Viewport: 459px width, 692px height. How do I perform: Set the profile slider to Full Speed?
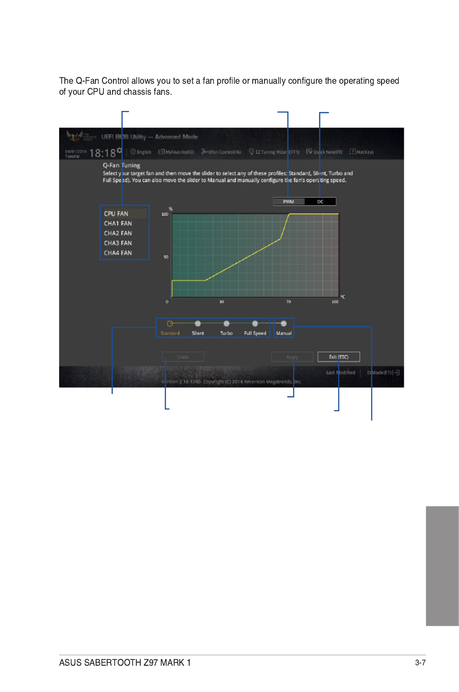click(255, 324)
